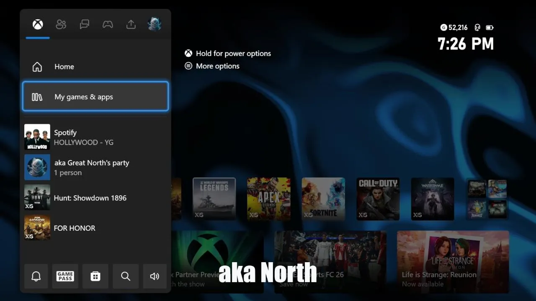Open the Capture and share tab

(x=131, y=25)
